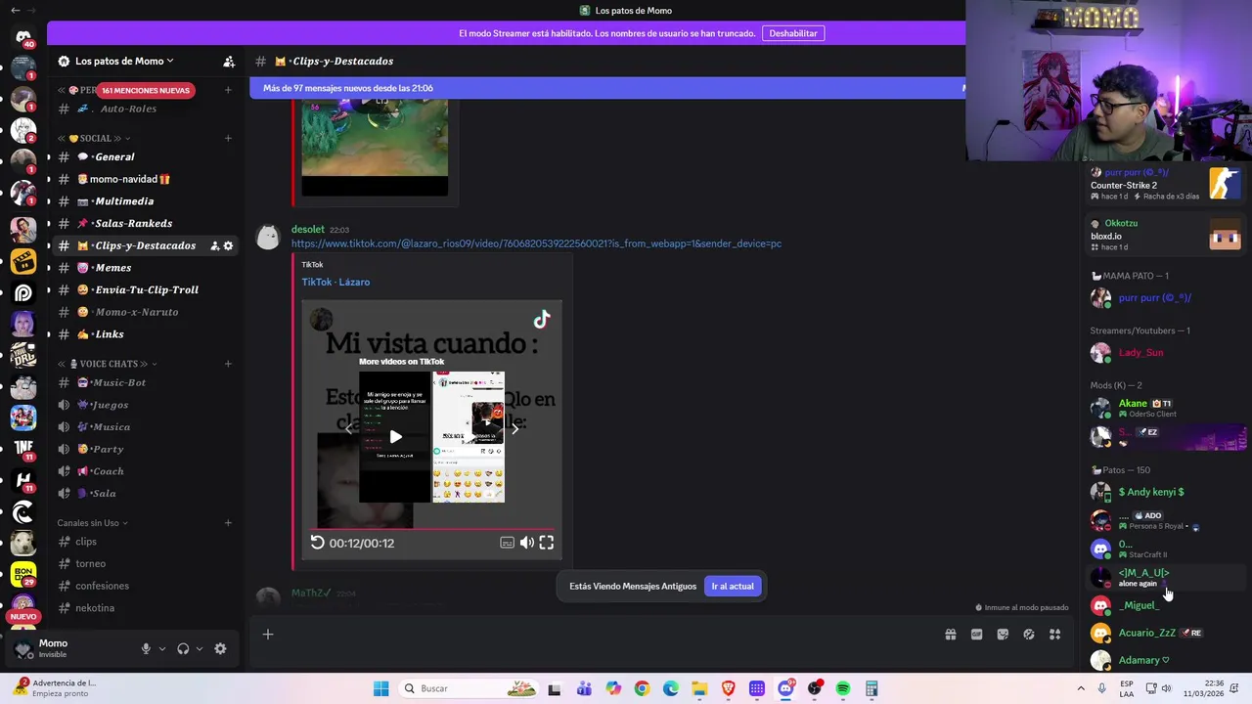Open microphone input options arrow

tap(162, 648)
